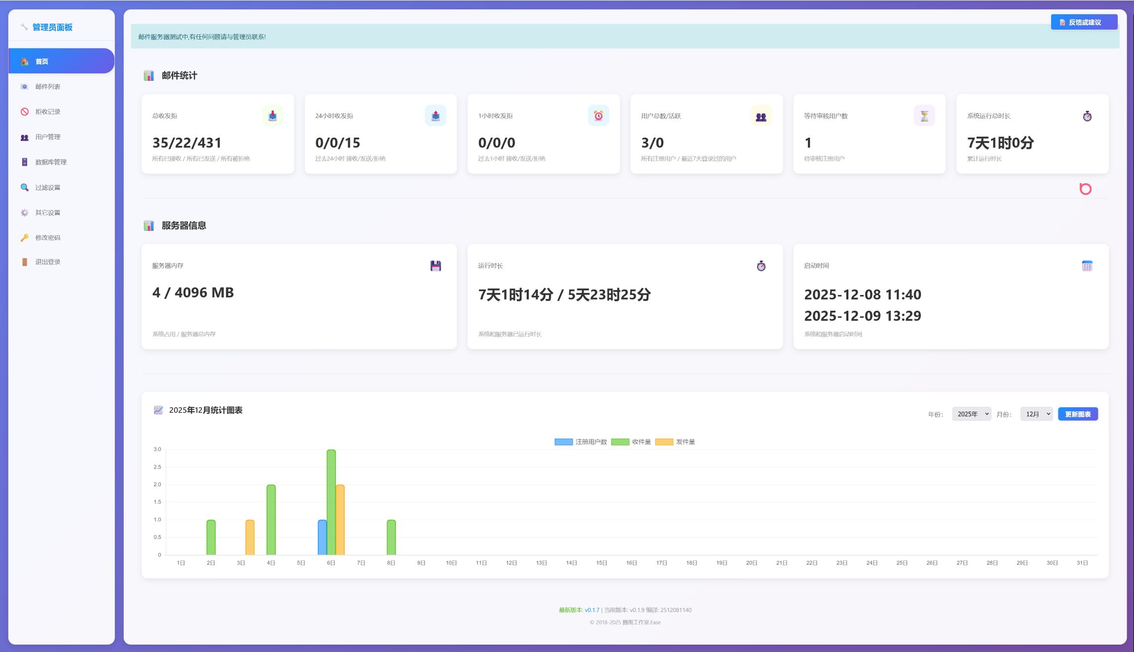
Task: Click the pink refresh stats icon
Action: point(1085,189)
